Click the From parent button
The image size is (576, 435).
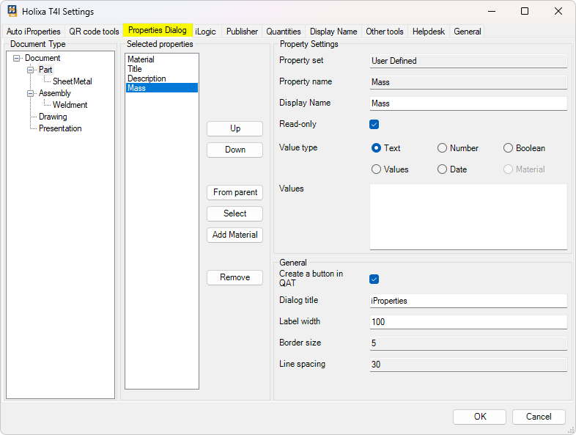coord(235,192)
